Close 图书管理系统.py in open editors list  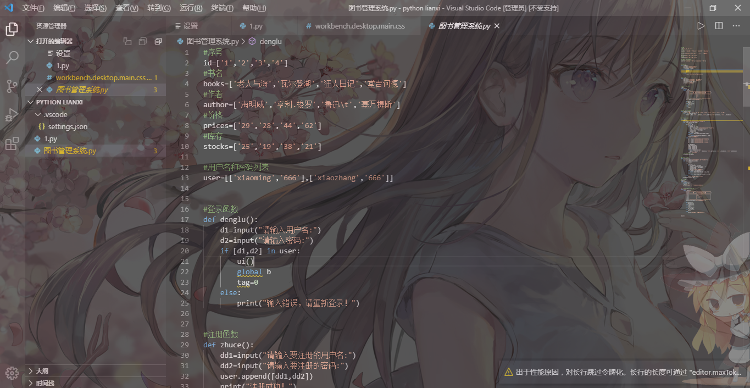coord(40,90)
